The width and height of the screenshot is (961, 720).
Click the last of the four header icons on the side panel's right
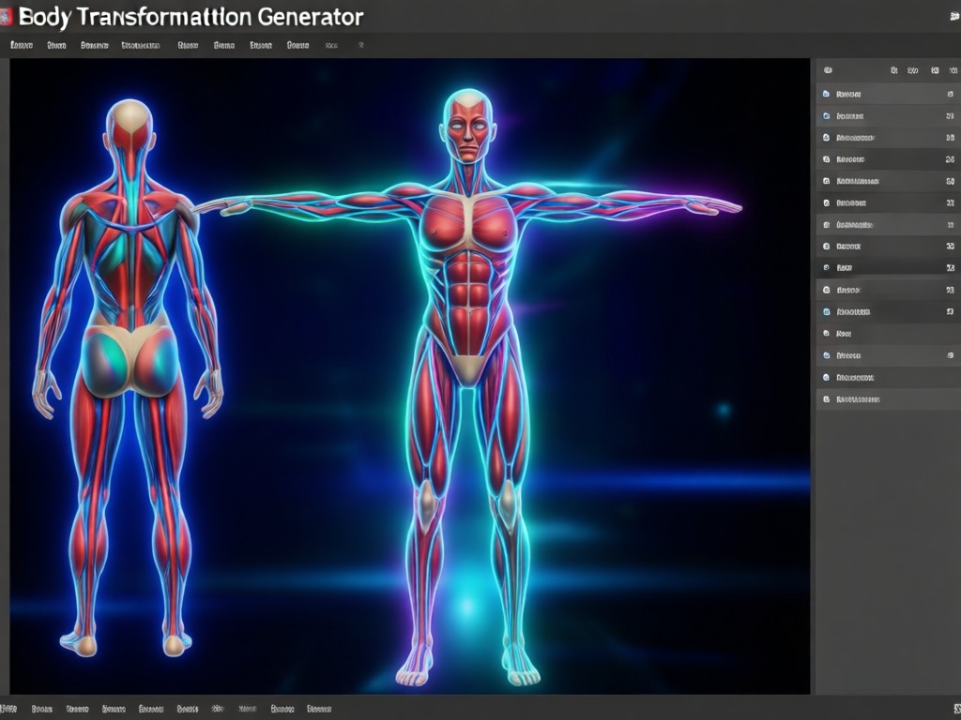tap(953, 71)
